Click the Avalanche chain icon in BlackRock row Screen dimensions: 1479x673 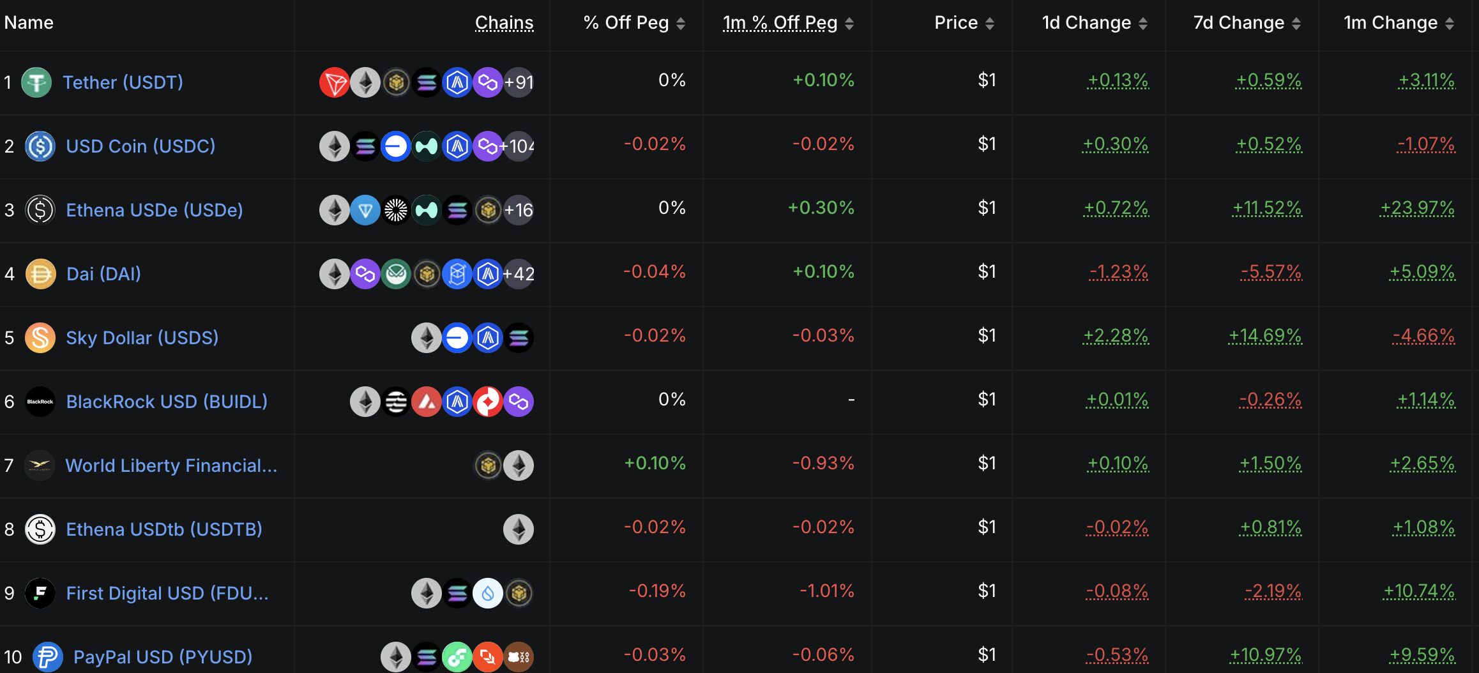click(x=427, y=402)
